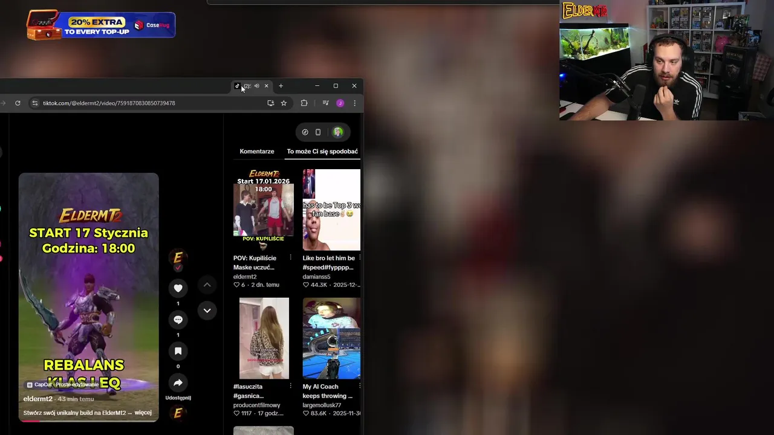Open the TikTok user profile picture
774x435 pixels.
point(338,132)
